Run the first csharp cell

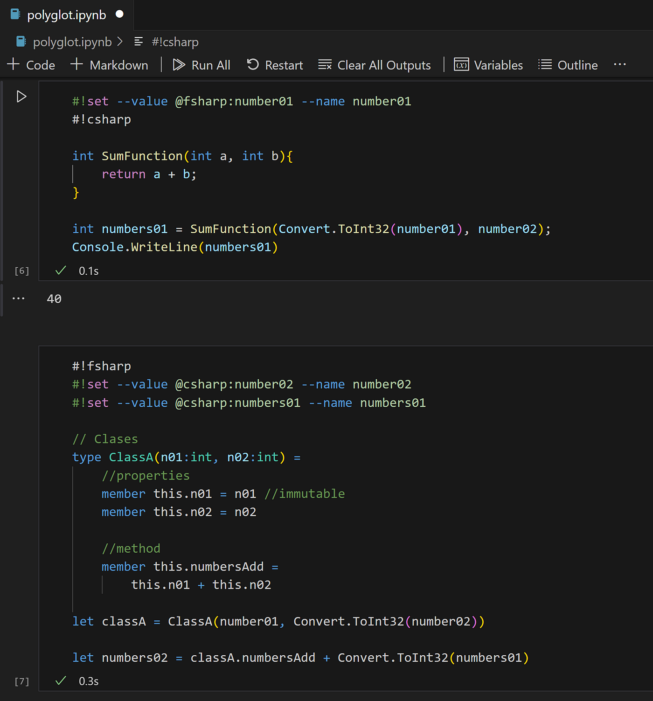click(21, 97)
